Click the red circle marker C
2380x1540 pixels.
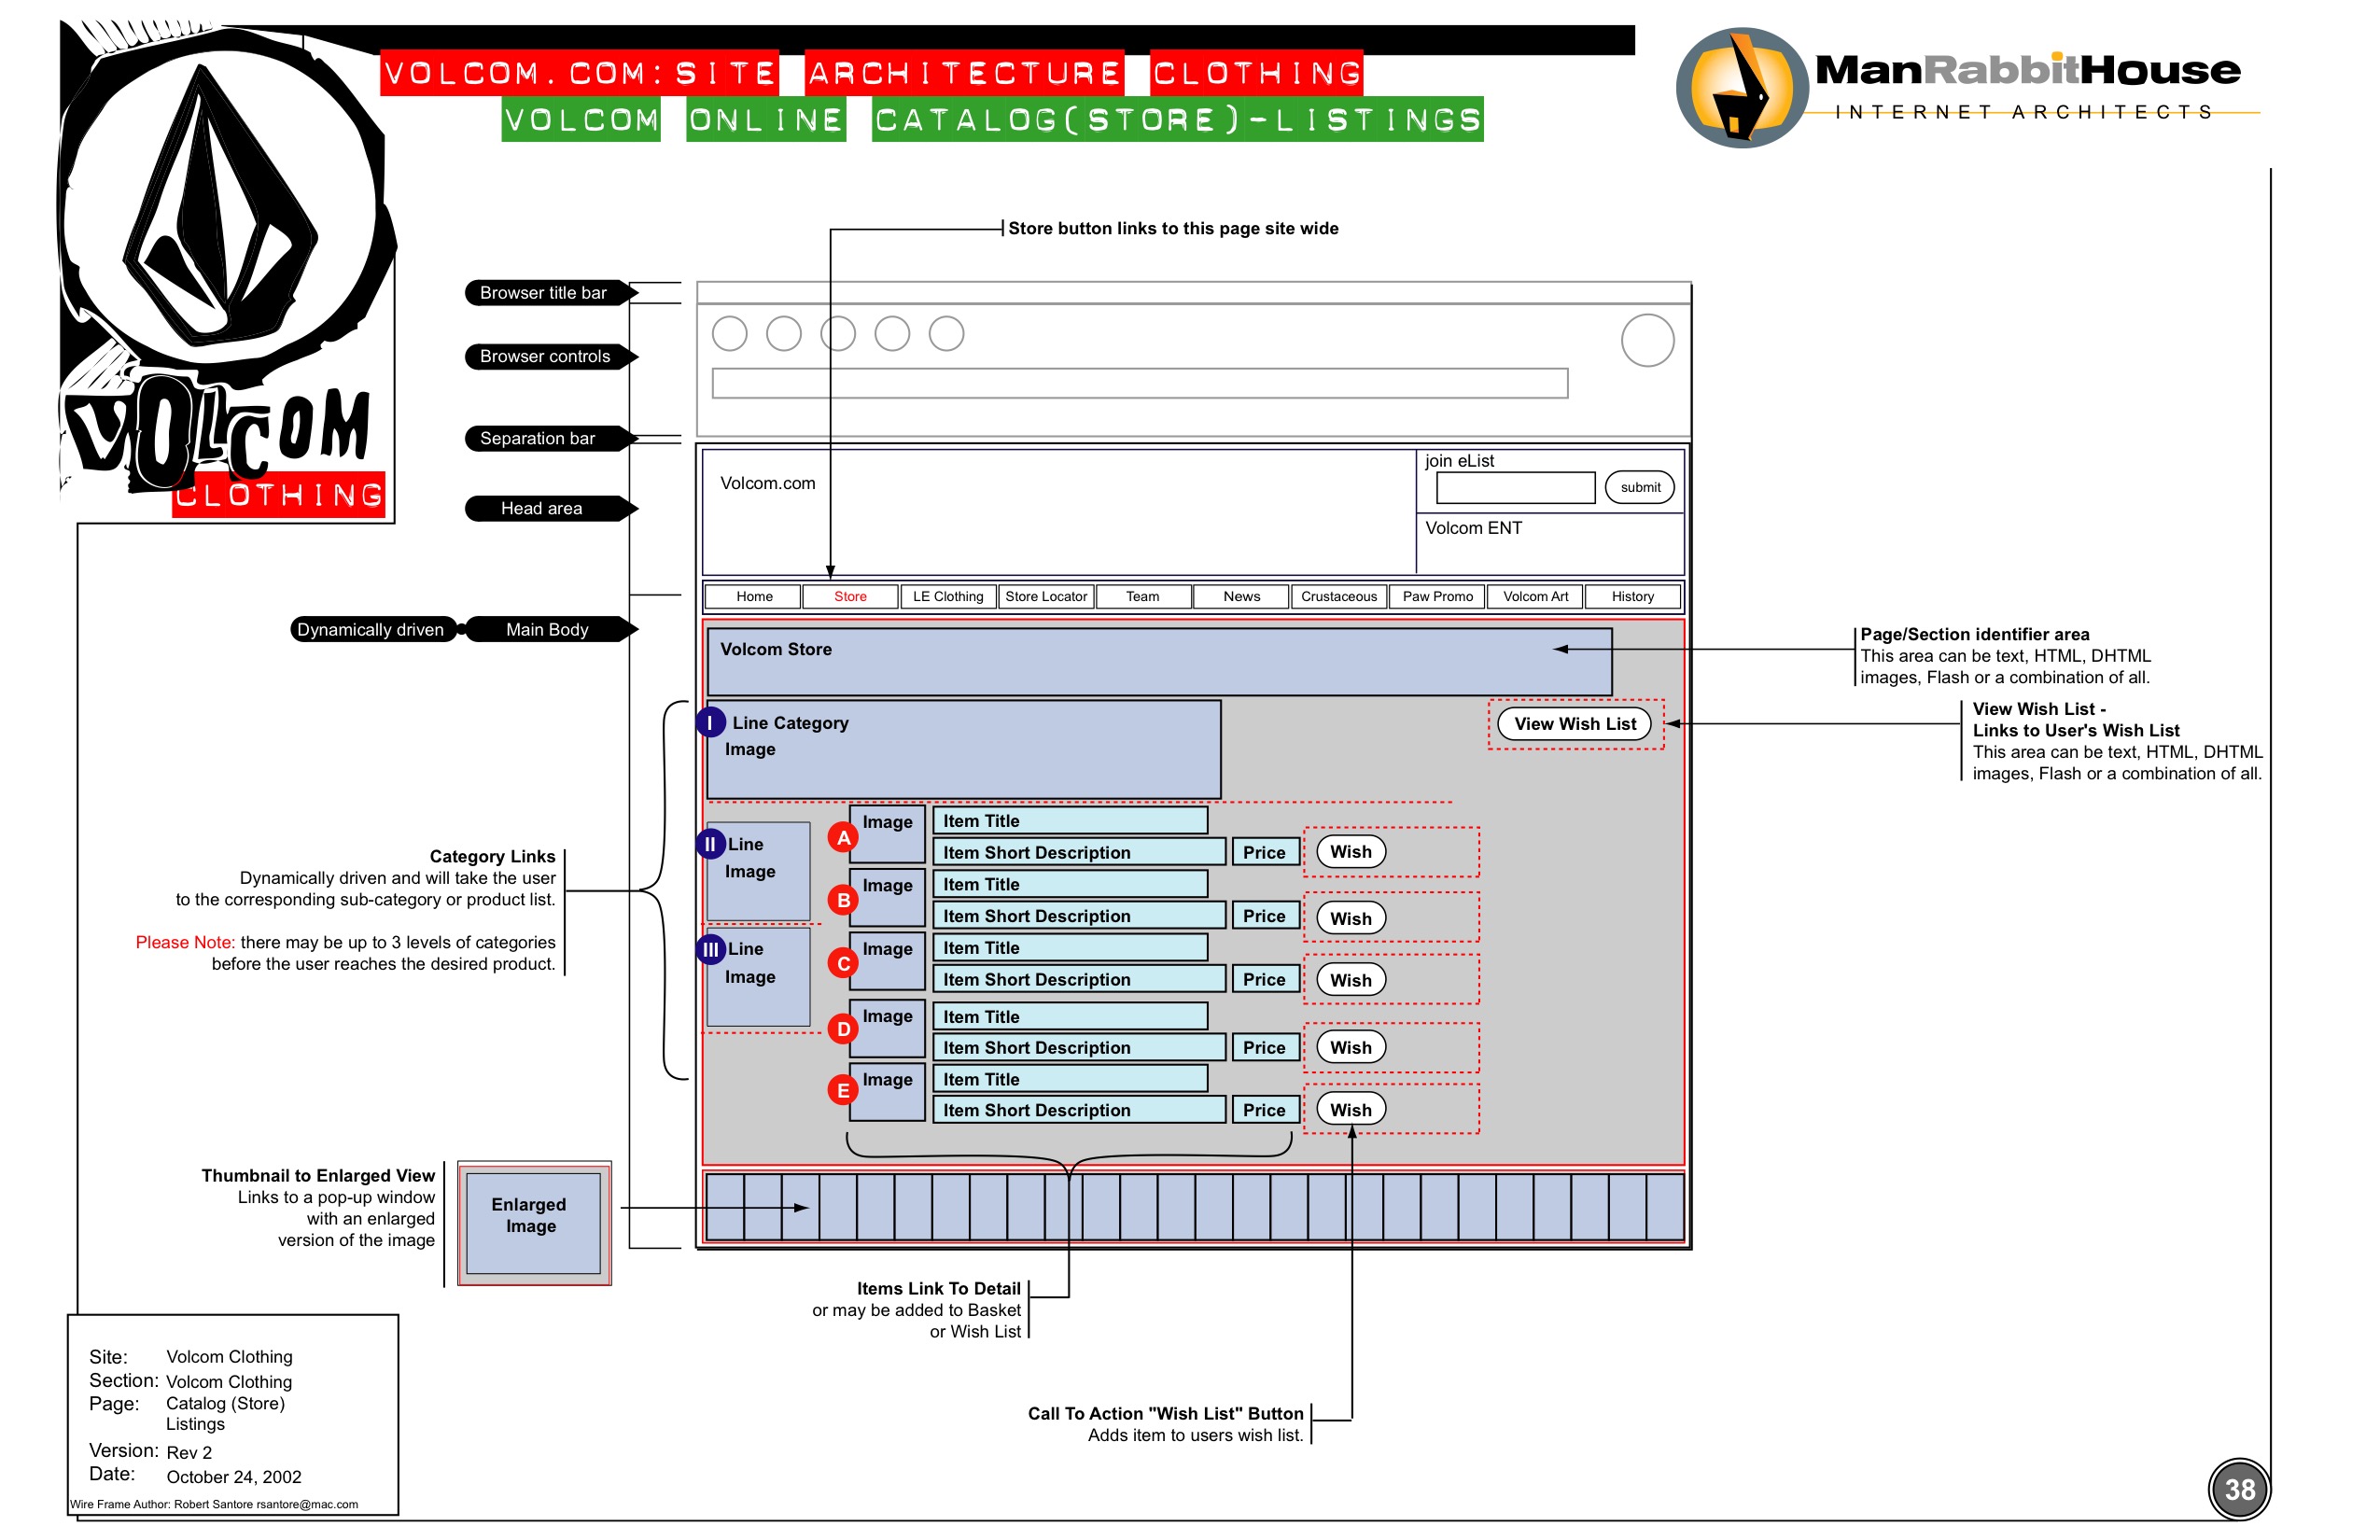click(x=843, y=964)
